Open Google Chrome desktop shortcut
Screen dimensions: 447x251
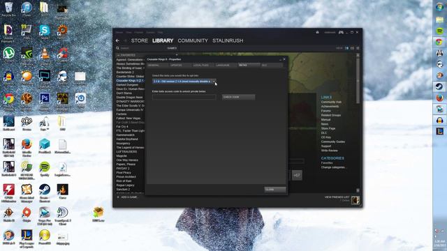[x=9, y=98]
